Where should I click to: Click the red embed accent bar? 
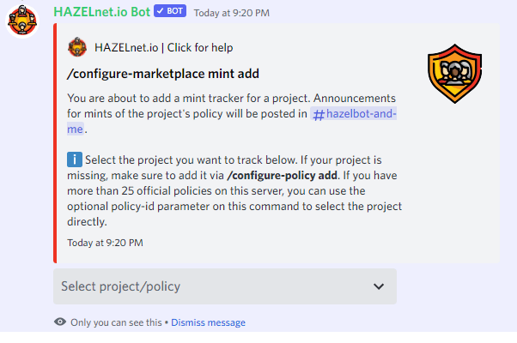pyautogui.click(x=55, y=143)
